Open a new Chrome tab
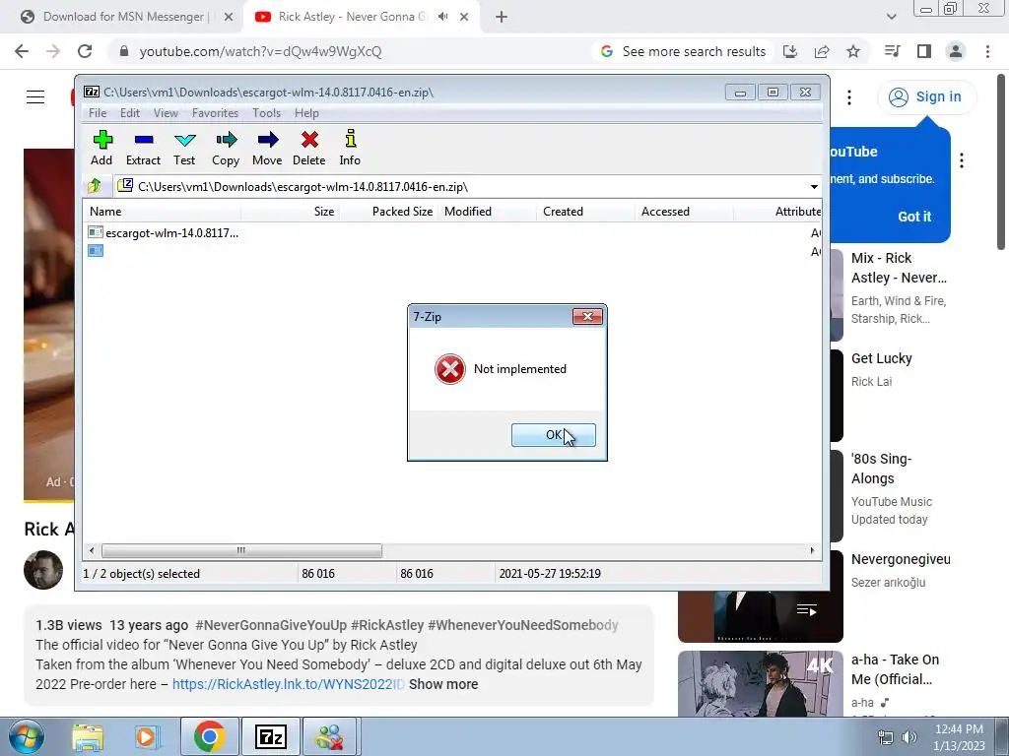The width and height of the screenshot is (1009, 756). (x=502, y=17)
